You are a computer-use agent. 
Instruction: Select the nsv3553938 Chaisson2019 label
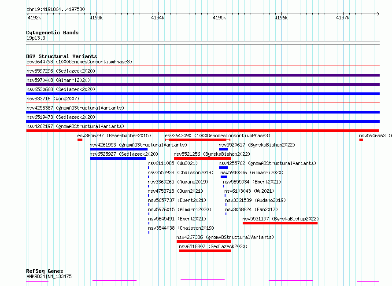click(x=181, y=172)
